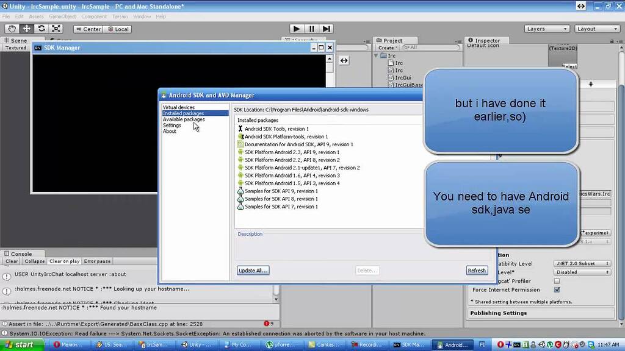Select Installed packages in the SDK Manager sidebar
625x351 pixels.
pyautogui.click(x=184, y=113)
